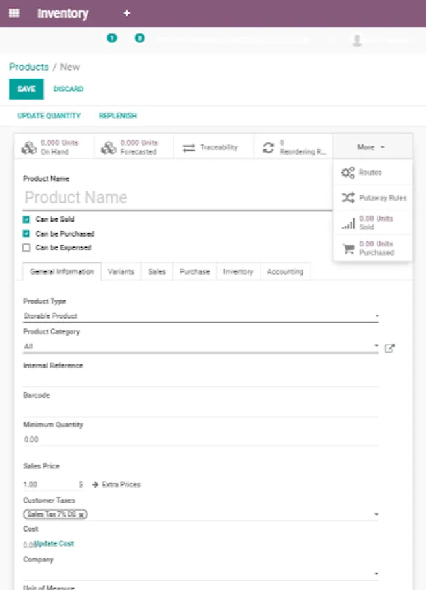Open Routes gears icon
The width and height of the screenshot is (426, 590).
(x=348, y=173)
